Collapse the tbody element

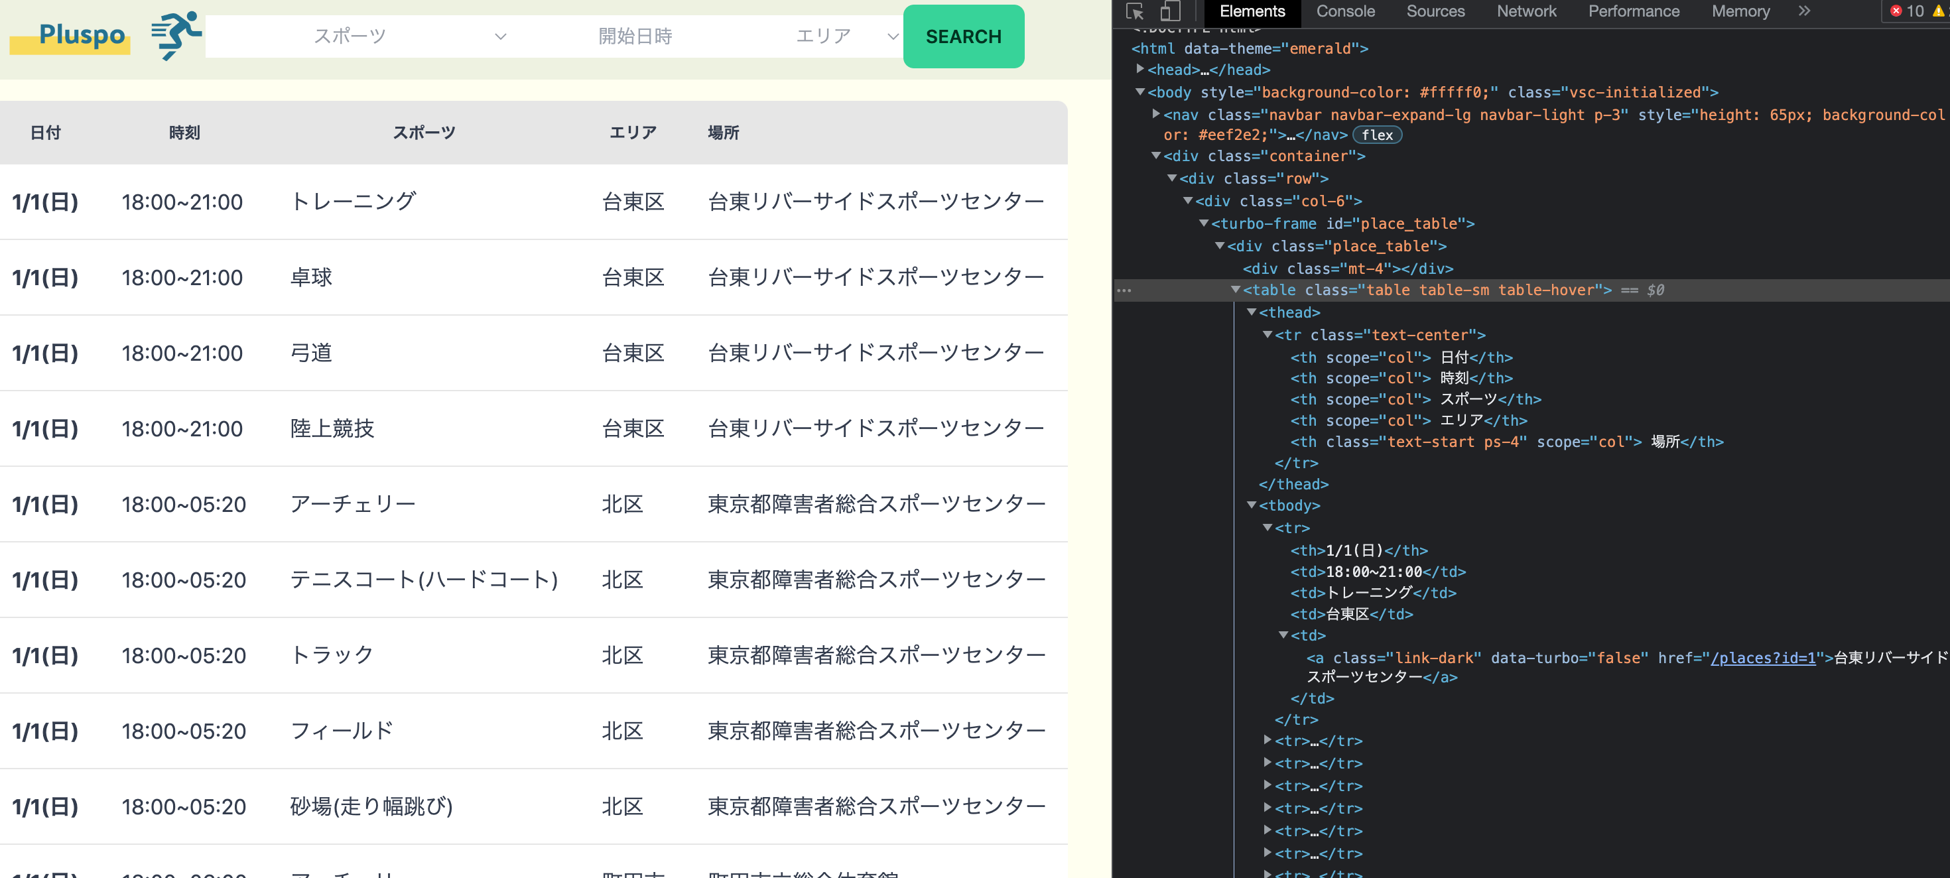(1254, 505)
